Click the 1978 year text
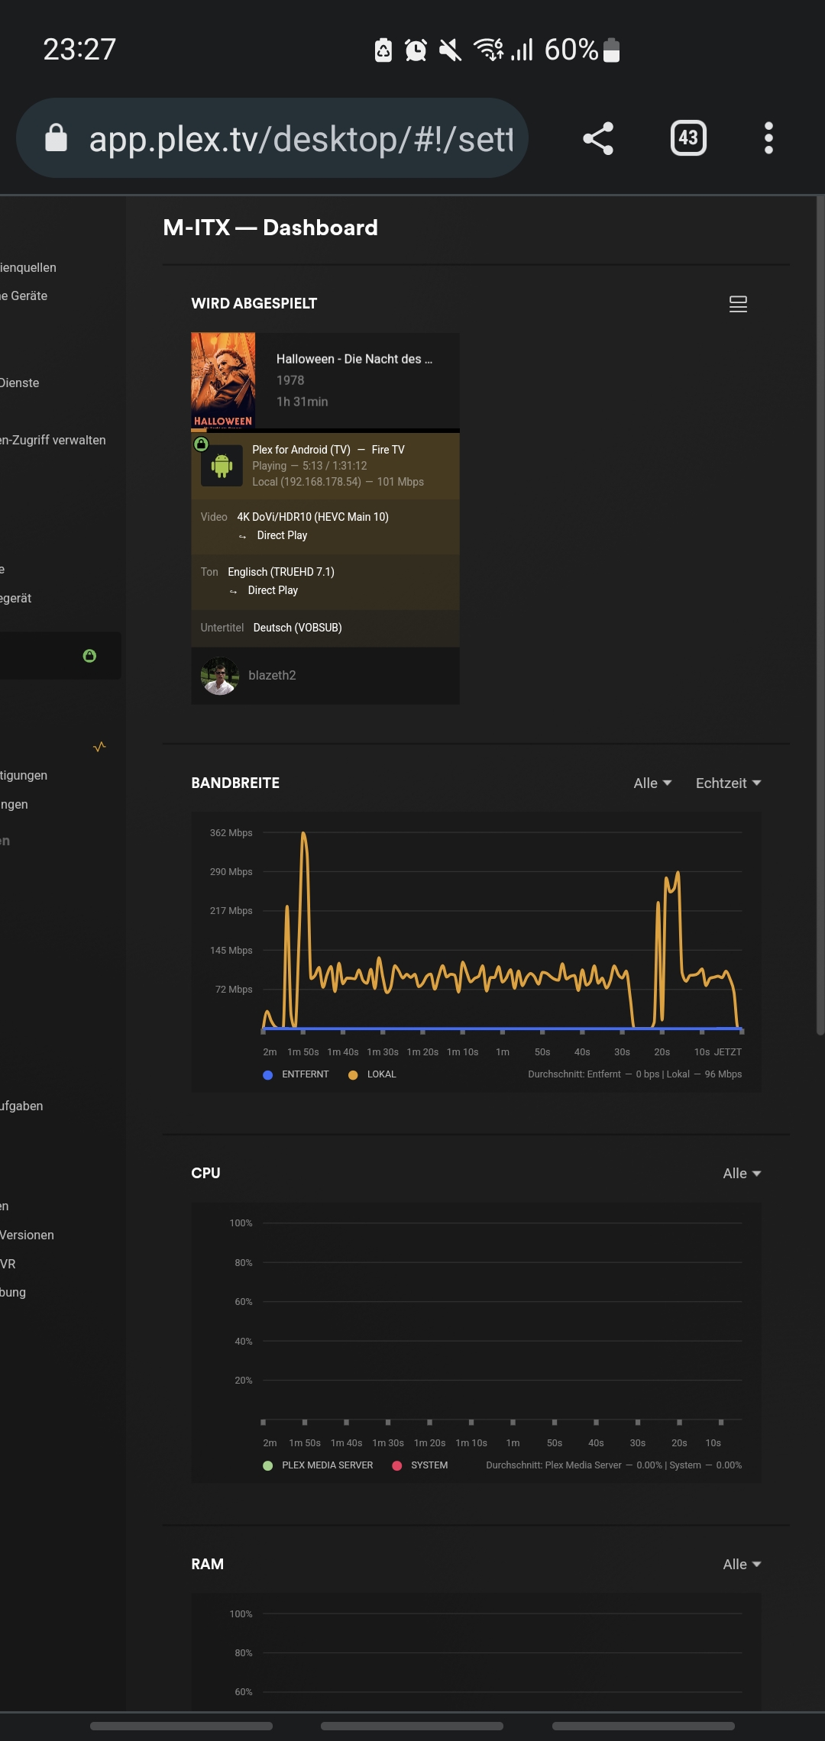 click(x=290, y=380)
